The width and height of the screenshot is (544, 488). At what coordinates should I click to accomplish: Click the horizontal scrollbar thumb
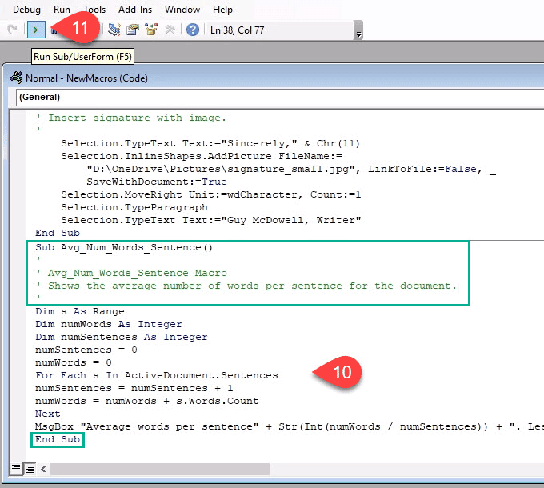pos(160,470)
